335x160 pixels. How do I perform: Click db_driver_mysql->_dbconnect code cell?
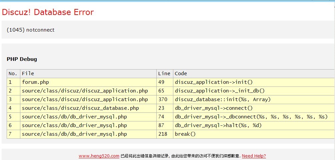point(254,117)
